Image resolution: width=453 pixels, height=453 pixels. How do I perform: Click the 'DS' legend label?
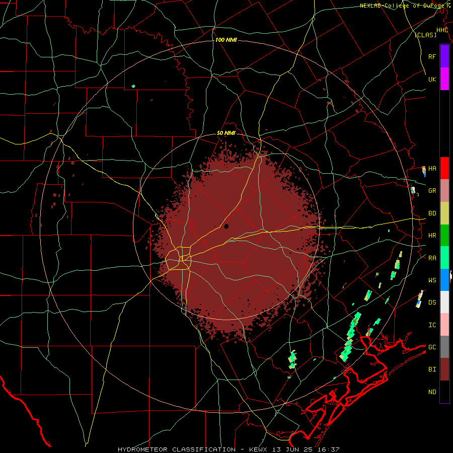click(x=432, y=303)
